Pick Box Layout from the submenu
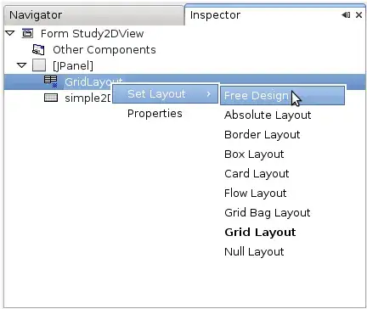 click(x=254, y=154)
